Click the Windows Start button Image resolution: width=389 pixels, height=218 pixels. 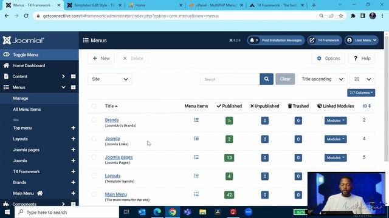click(x=7, y=212)
